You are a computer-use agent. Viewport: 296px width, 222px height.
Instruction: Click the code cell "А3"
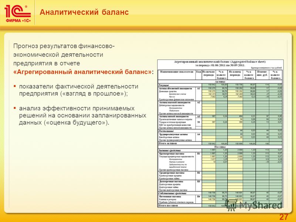click(199, 117)
